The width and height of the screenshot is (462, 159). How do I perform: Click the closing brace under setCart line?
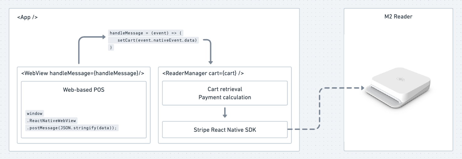(111, 47)
